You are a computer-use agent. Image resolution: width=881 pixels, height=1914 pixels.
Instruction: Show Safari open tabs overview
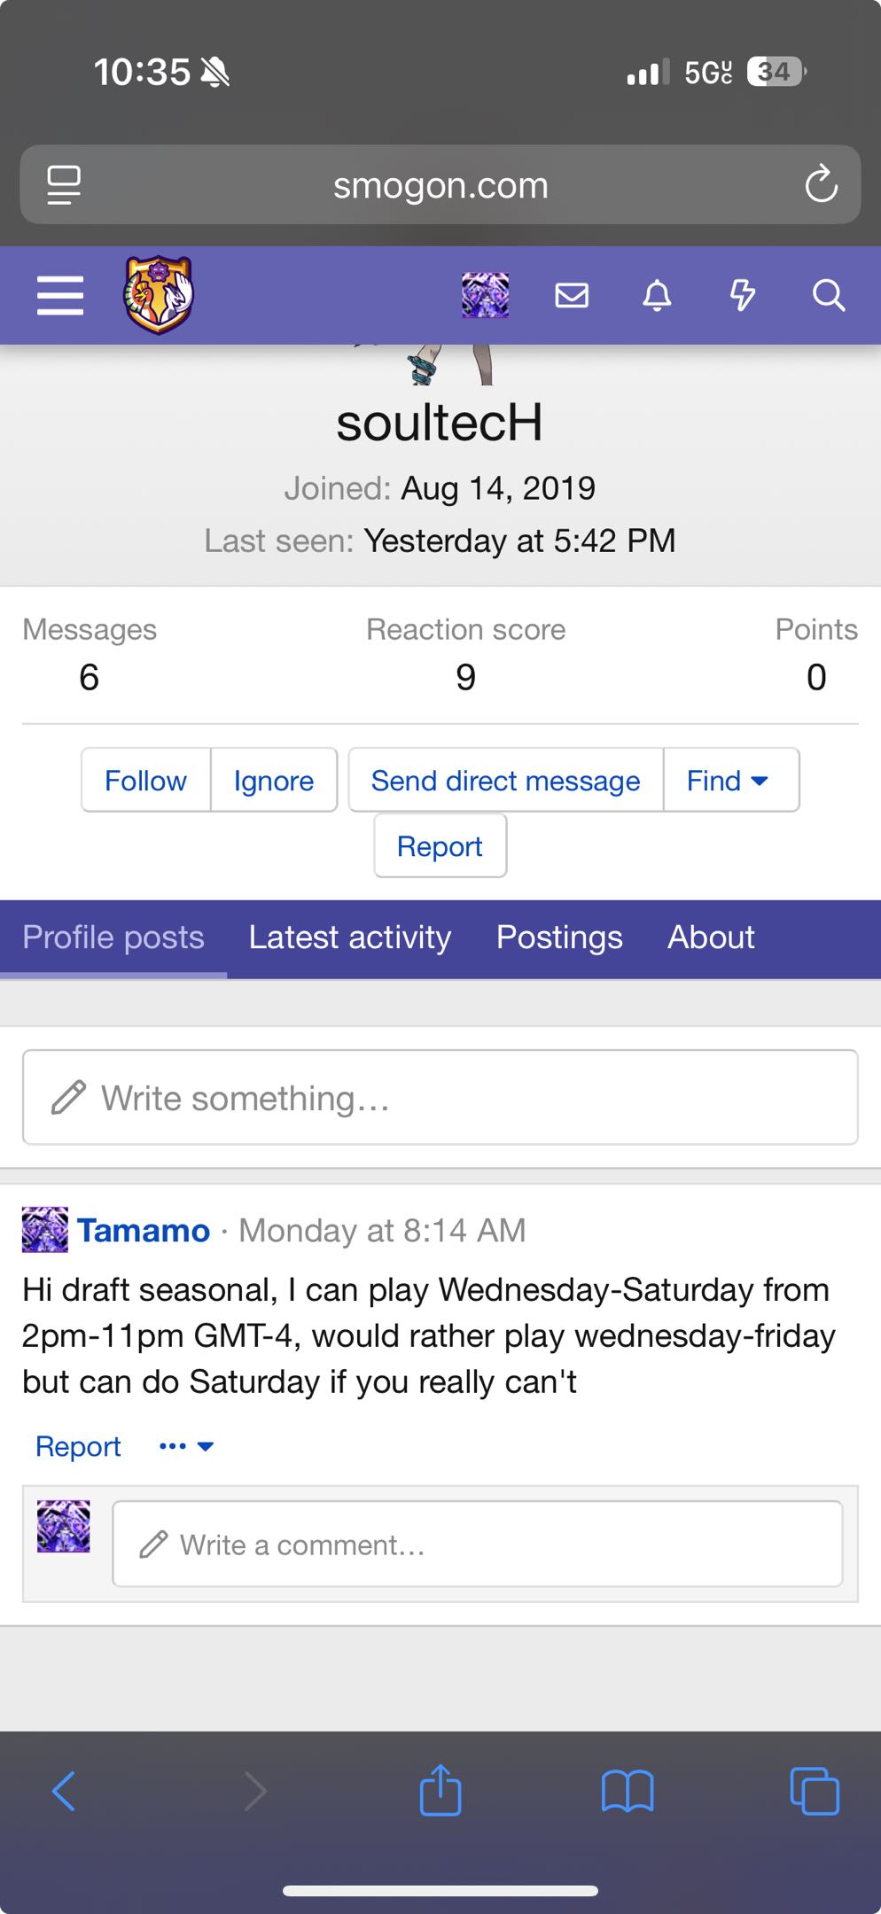(814, 1791)
